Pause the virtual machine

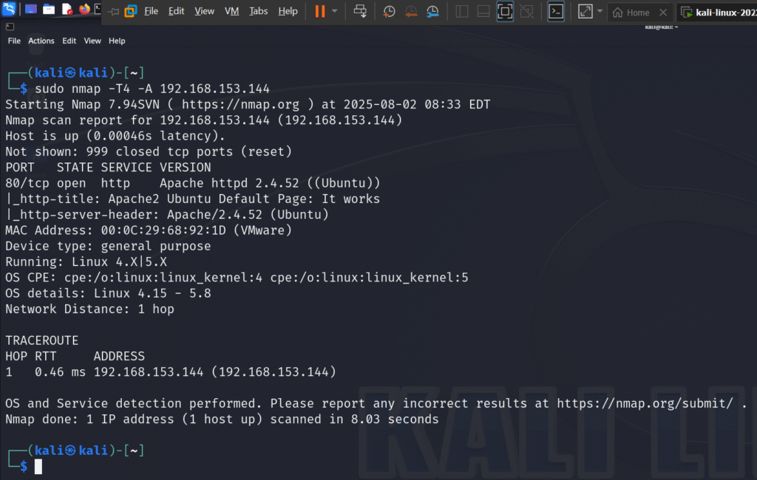[319, 11]
